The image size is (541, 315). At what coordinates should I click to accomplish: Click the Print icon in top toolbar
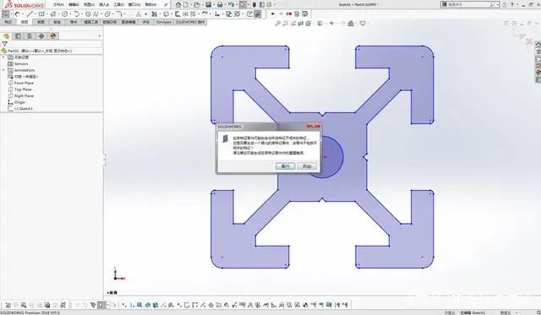220,5
